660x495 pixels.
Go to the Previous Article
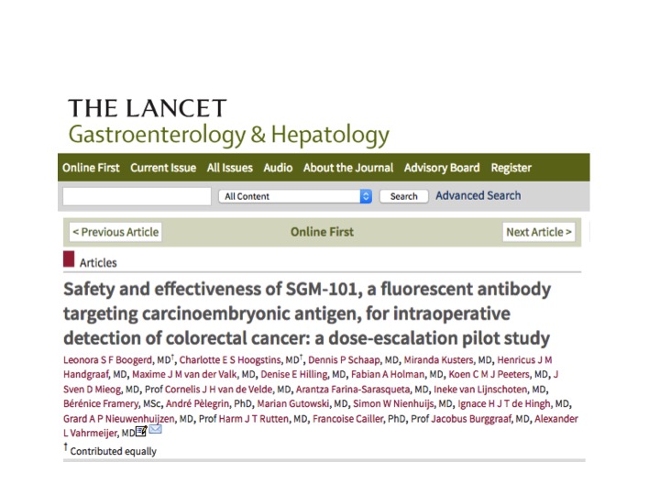115,232
